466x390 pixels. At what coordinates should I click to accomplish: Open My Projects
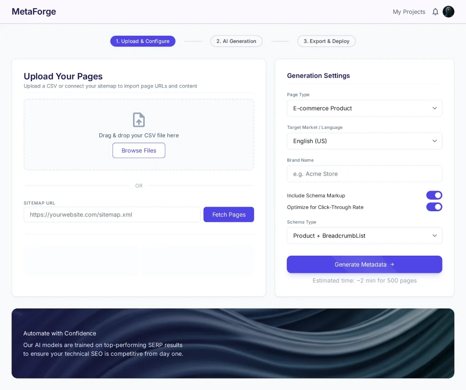coord(409,12)
